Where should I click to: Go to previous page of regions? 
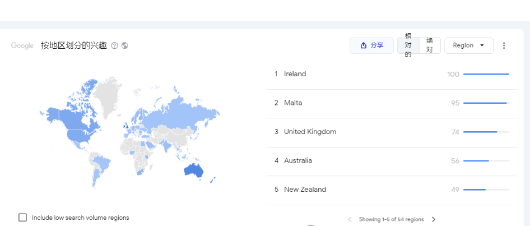click(x=350, y=219)
